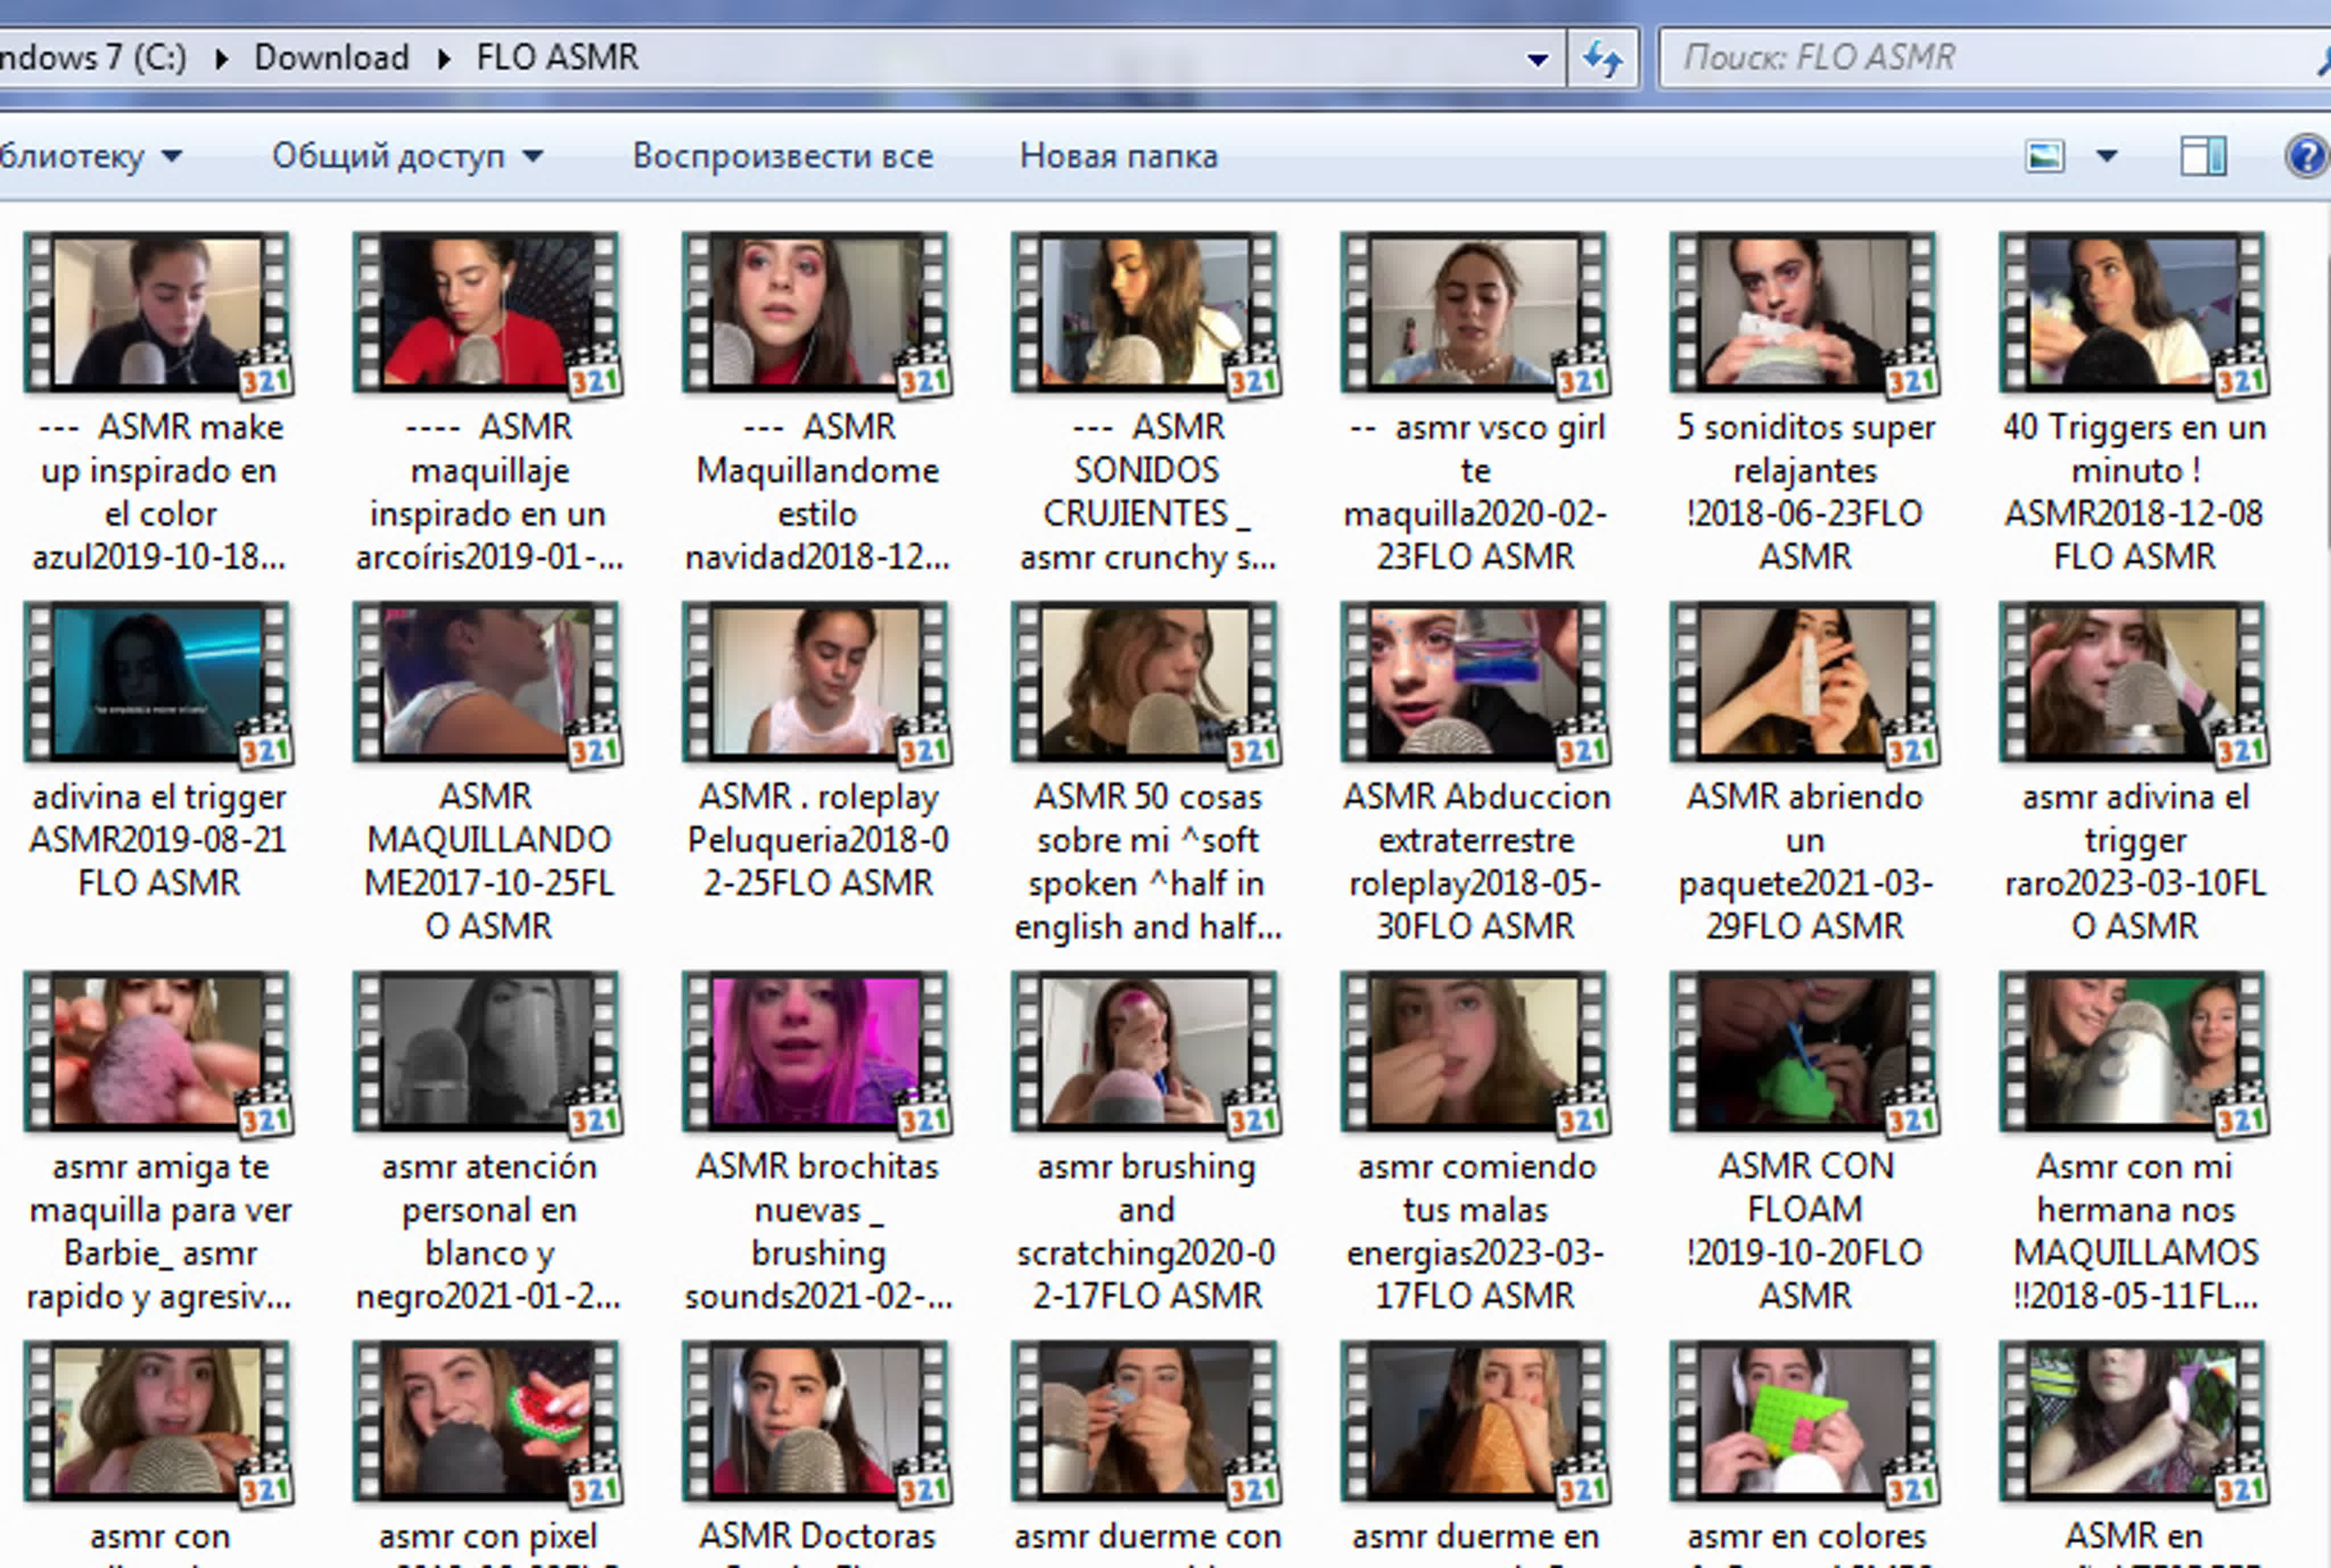2331x1568 pixels.
Task: Expand the Общий доступ menu
Action: pyautogui.click(x=407, y=157)
